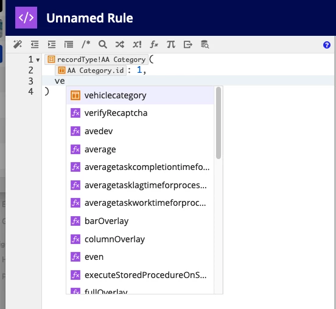
Task: Pick the average function suggestion
Action: click(140, 149)
